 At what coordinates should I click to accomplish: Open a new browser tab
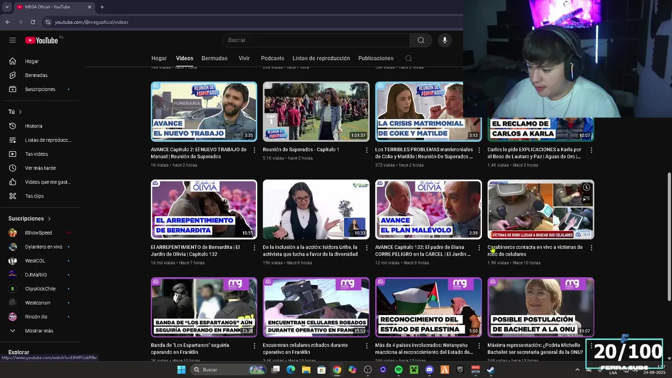coord(102,7)
